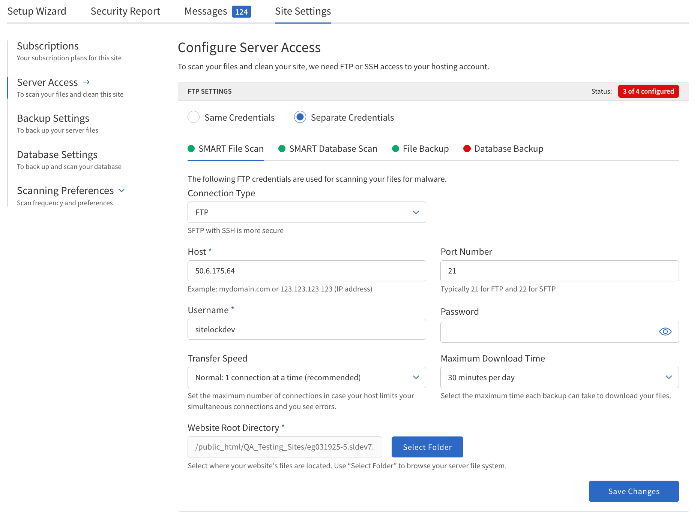Screen dimensions: 697x520
Task: Open the Maximum Download Time dropdown
Action: coord(559,377)
